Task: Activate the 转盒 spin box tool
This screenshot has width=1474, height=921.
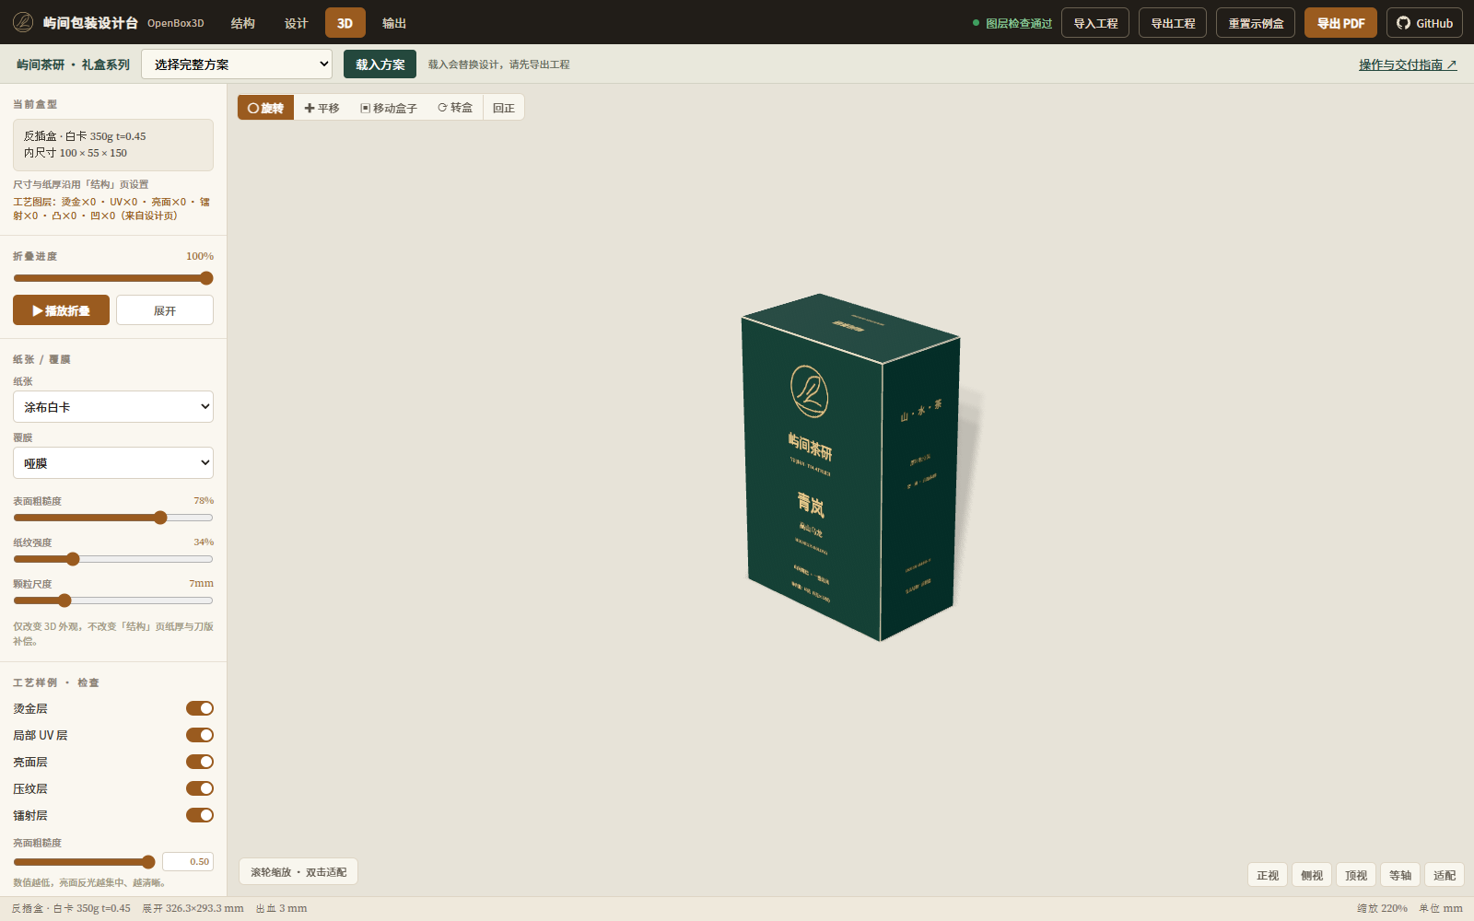Action: point(455,108)
